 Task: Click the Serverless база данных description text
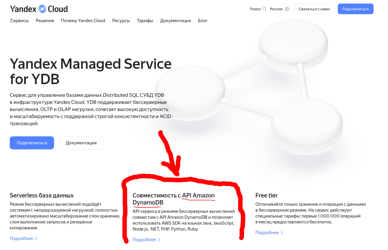[x=65, y=216]
